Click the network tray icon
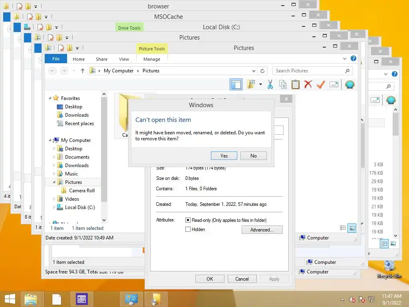 tap(371, 299)
